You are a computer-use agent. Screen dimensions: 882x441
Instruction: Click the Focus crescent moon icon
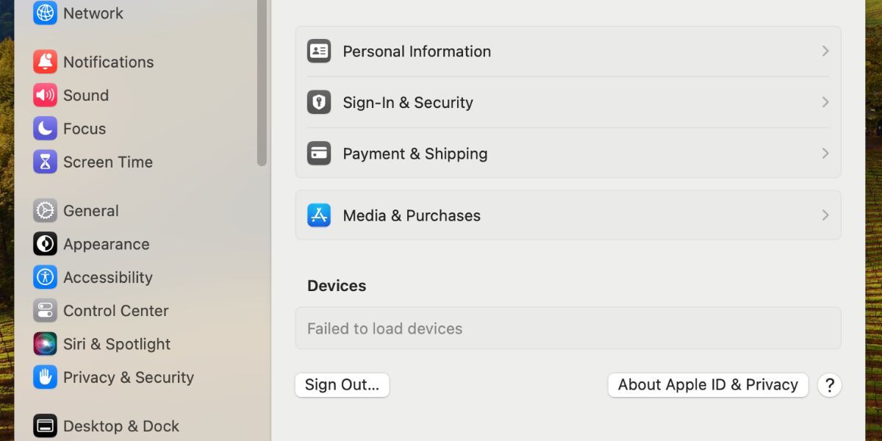pos(45,129)
